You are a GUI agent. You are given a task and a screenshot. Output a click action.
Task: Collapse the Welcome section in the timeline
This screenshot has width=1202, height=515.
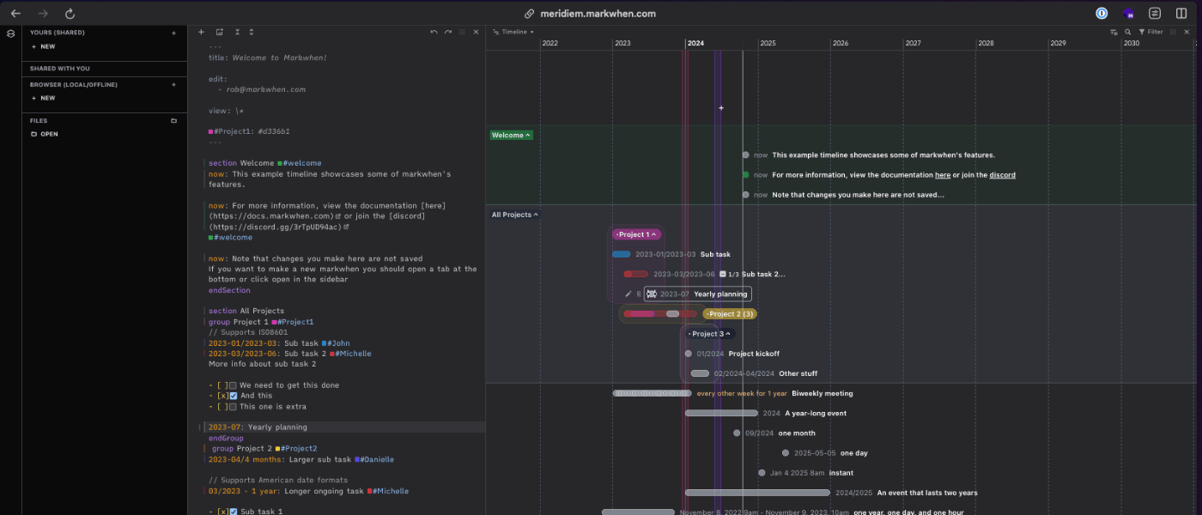(511, 135)
